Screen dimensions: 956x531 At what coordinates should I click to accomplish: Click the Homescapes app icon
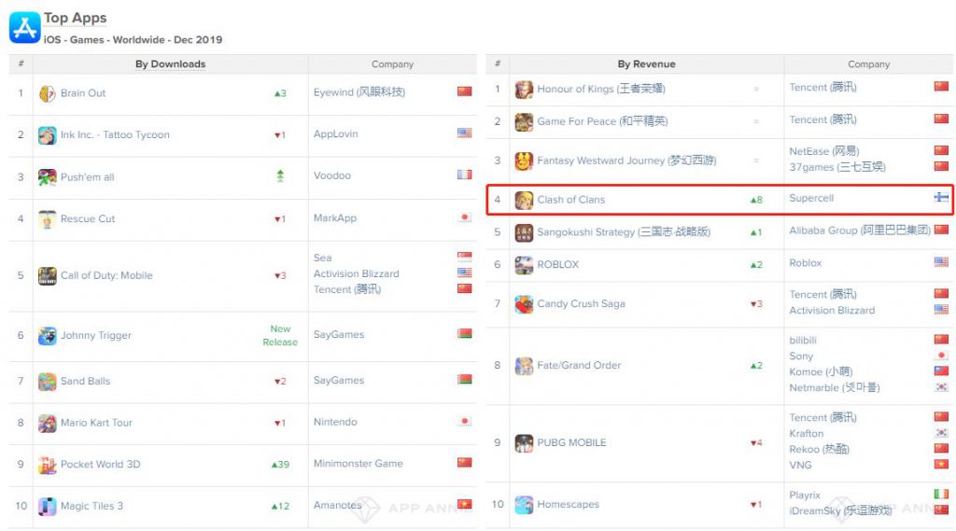pyautogui.click(x=524, y=504)
